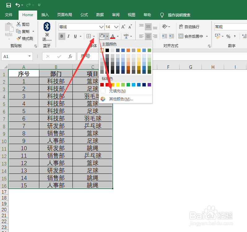Click the decrease indent icon

pyautogui.click(x=165, y=36)
